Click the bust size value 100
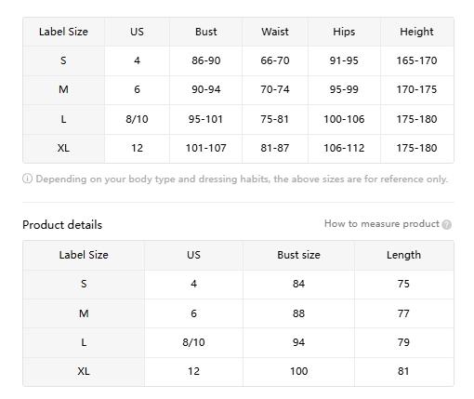 [x=298, y=371]
